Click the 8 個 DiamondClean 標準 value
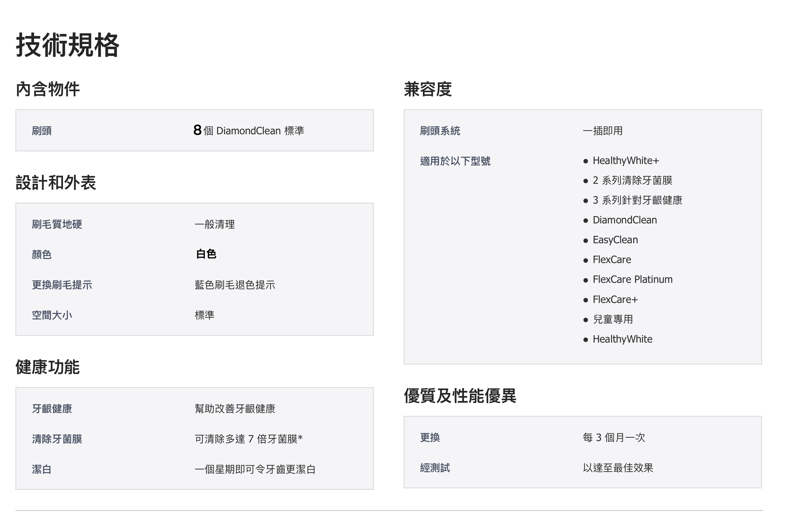The image size is (802, 529). pos(248,131)
